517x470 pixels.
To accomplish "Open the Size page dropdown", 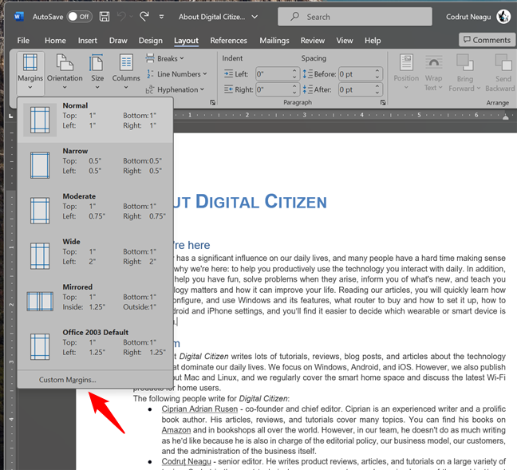I will point(97,71).
